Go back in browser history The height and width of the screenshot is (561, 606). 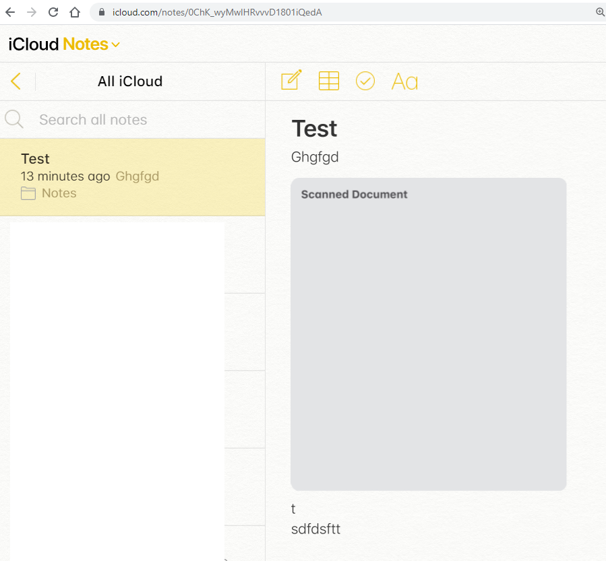10,12
